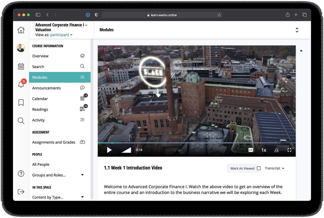Open a new Safari tab
This screenshot has width=324, height=218.
pos(296,15)
